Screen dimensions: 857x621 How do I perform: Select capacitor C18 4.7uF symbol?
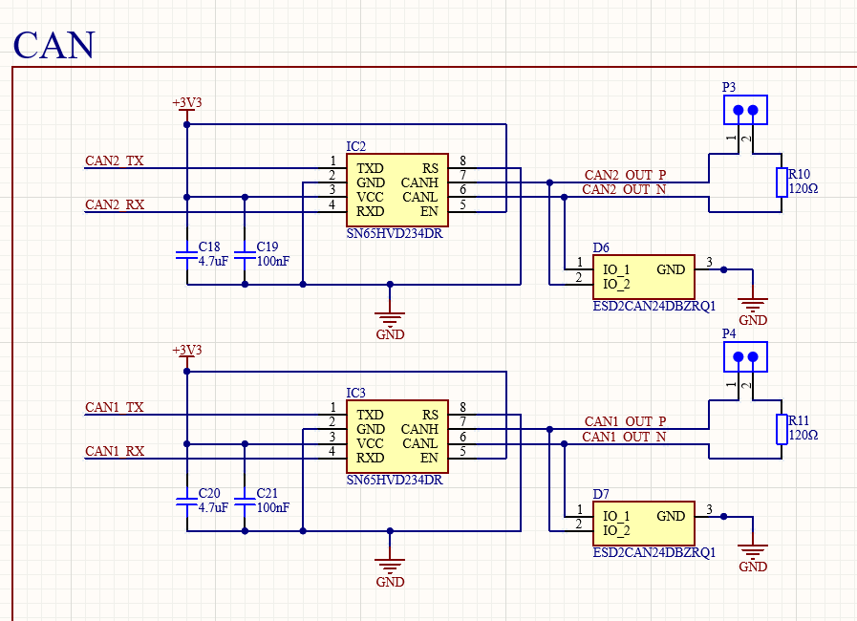186,254
